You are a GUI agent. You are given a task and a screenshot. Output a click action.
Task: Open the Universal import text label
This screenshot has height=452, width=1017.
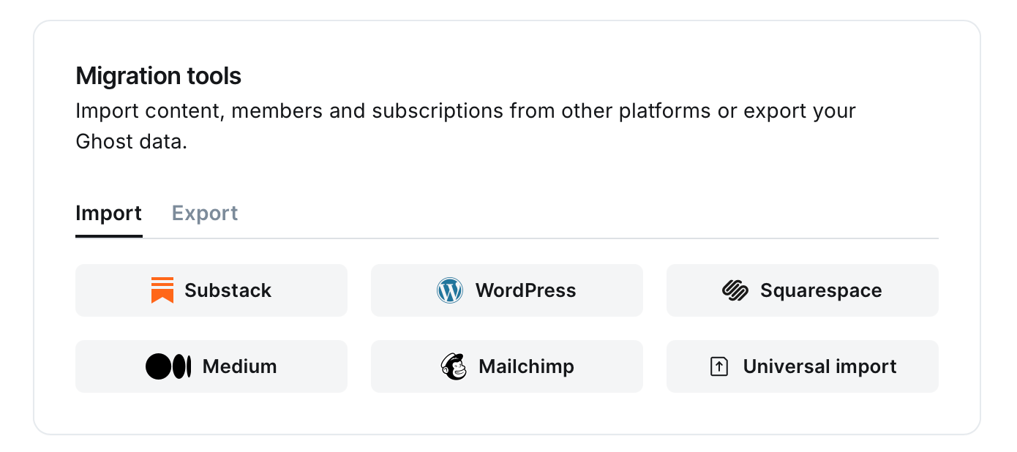(819, 366)
